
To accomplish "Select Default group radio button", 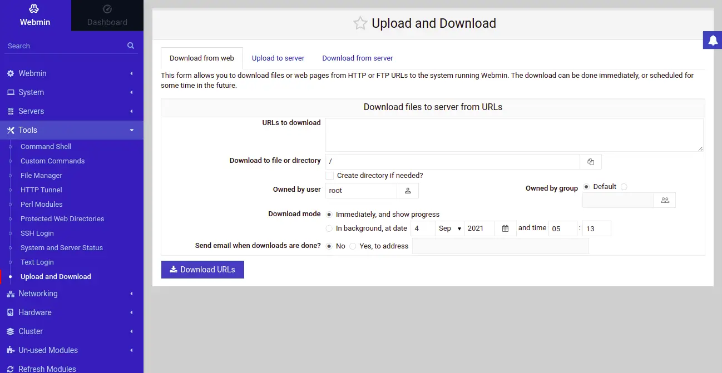I will (x=586, y=187).
